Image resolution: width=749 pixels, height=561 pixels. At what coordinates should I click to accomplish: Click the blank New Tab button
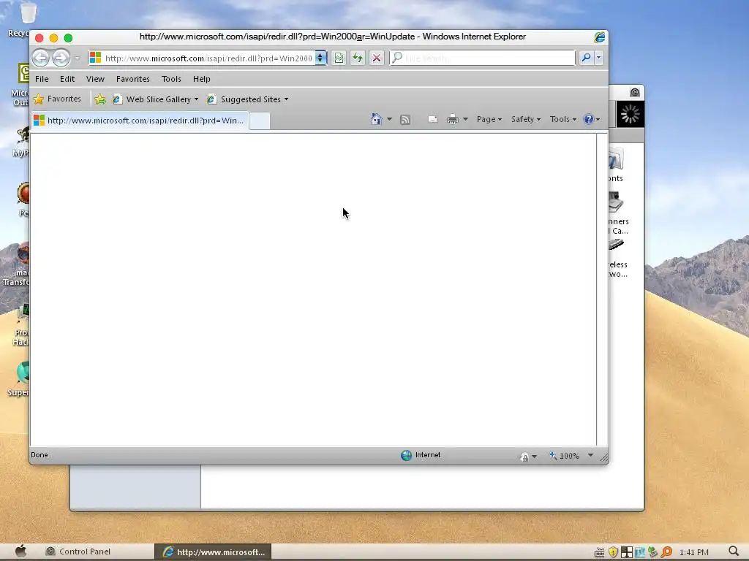(260, 121)
